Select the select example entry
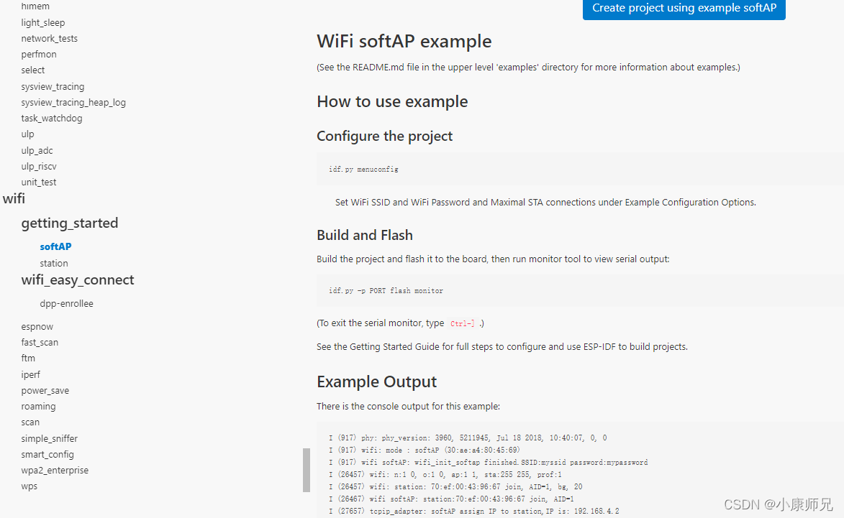844x518 pixels. click(x=33, y=70)
